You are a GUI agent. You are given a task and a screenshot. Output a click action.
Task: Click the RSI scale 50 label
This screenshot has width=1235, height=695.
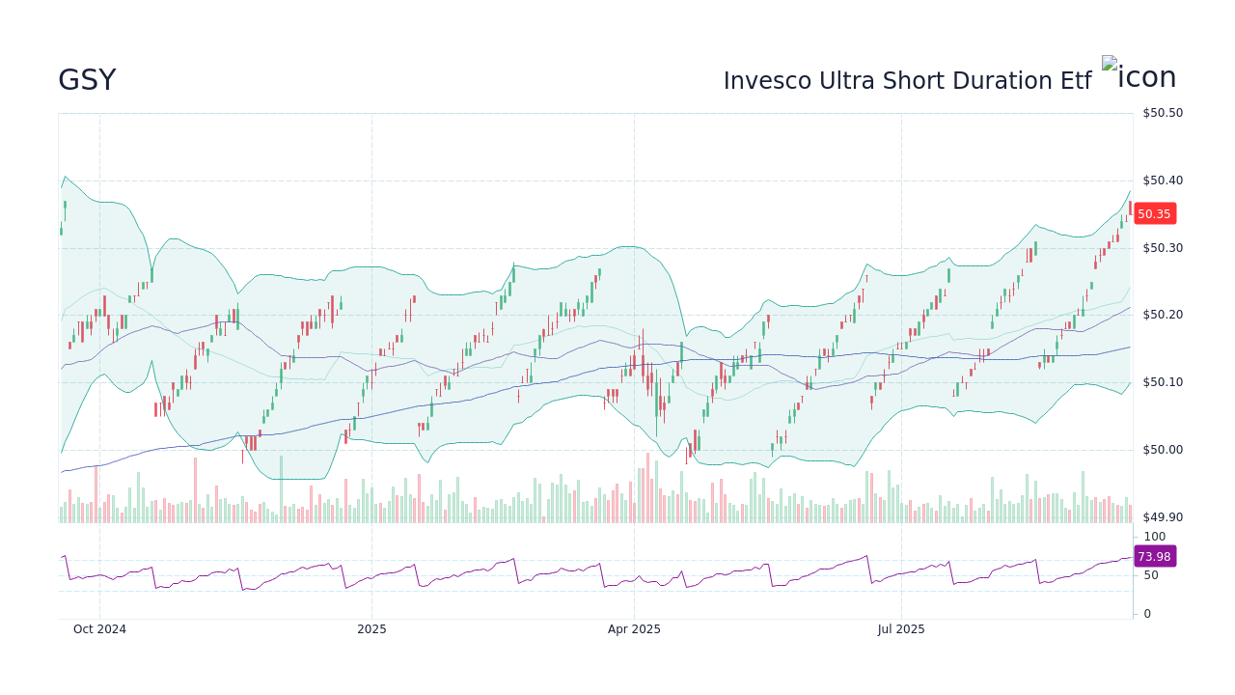[x=1151, y=575]
